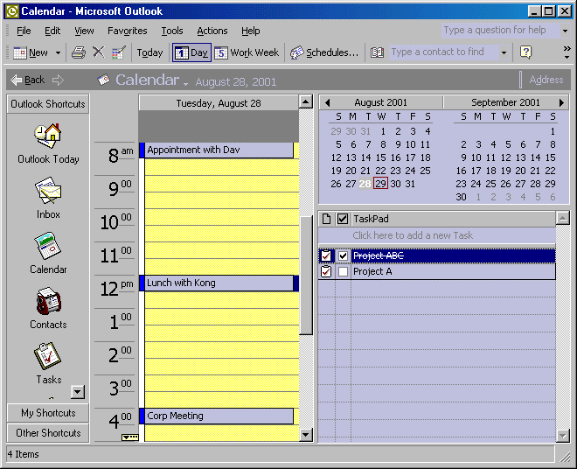Click the My Shortcuts group button
Image resolution: width=577 pixels, height=469 pixels.
pyautogui.click(x=48, y=413)
